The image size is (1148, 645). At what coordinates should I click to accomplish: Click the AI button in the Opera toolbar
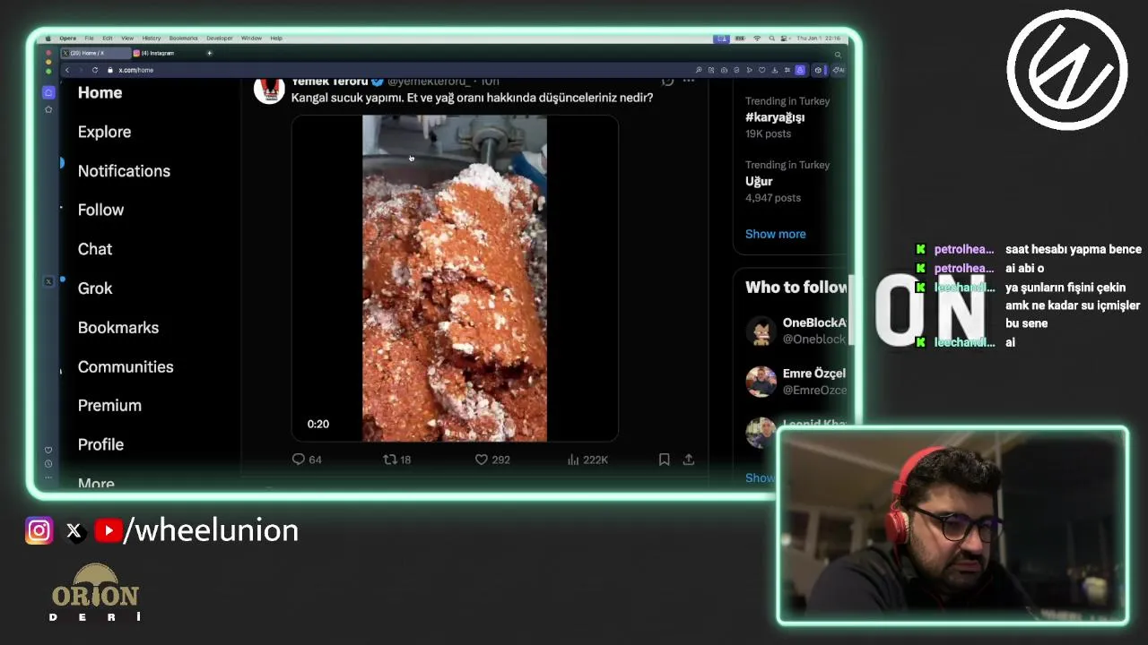point(839,70)
